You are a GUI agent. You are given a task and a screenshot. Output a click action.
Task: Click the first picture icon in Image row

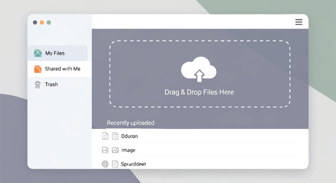(x=105, y=150)
